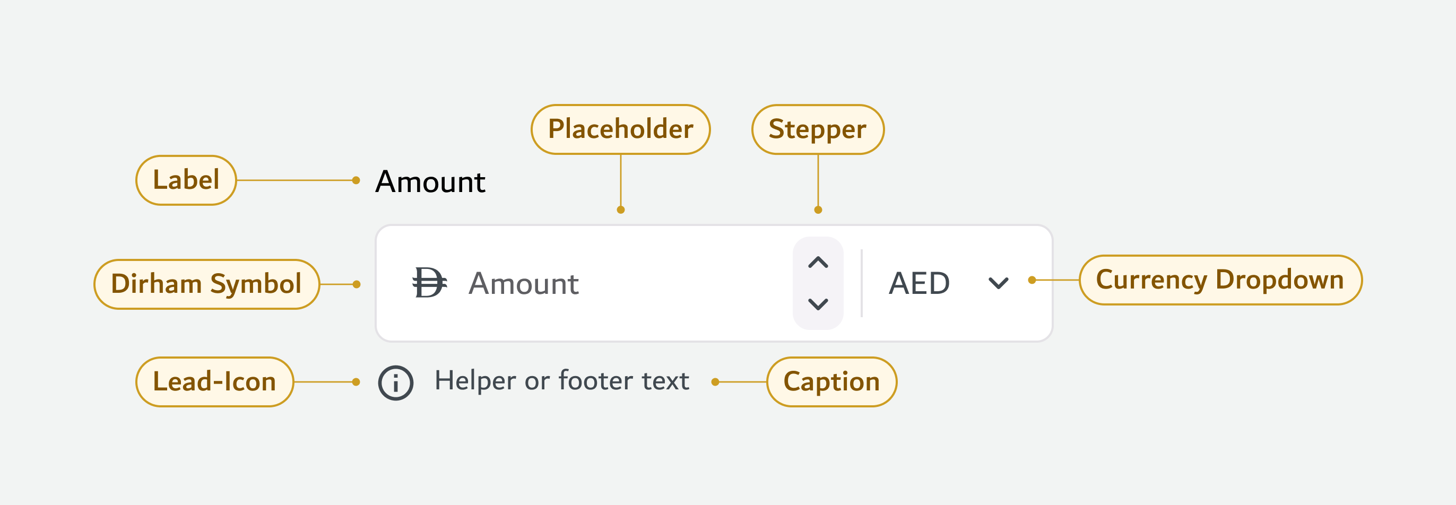Select the Placeholder annotation badge

[620, 129]
